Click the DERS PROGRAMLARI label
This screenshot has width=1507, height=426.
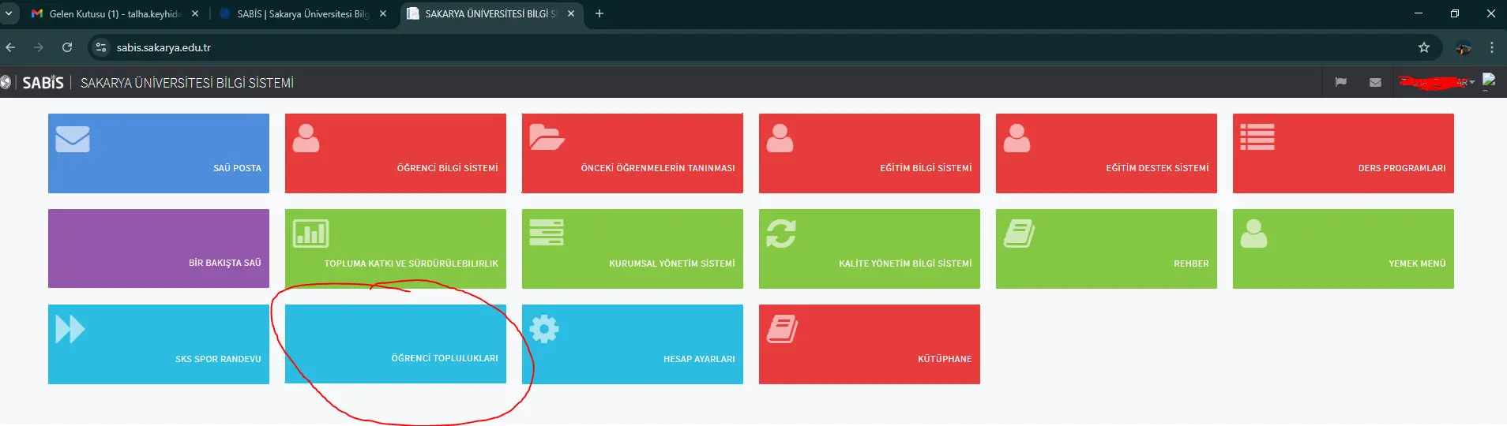(x=1402, y=168)
